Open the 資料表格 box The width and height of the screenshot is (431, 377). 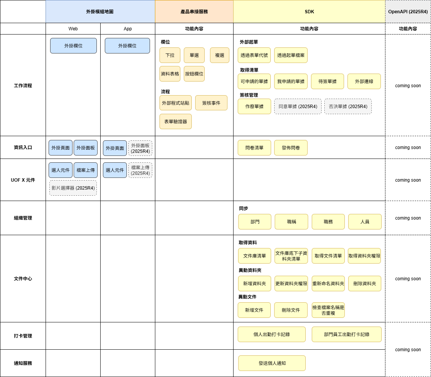pyautogui.click(x=170, y=74)
